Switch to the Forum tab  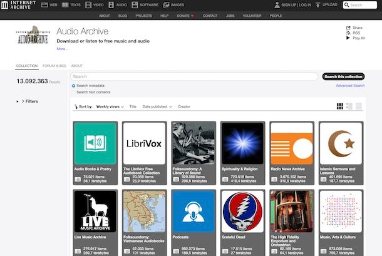54,66
